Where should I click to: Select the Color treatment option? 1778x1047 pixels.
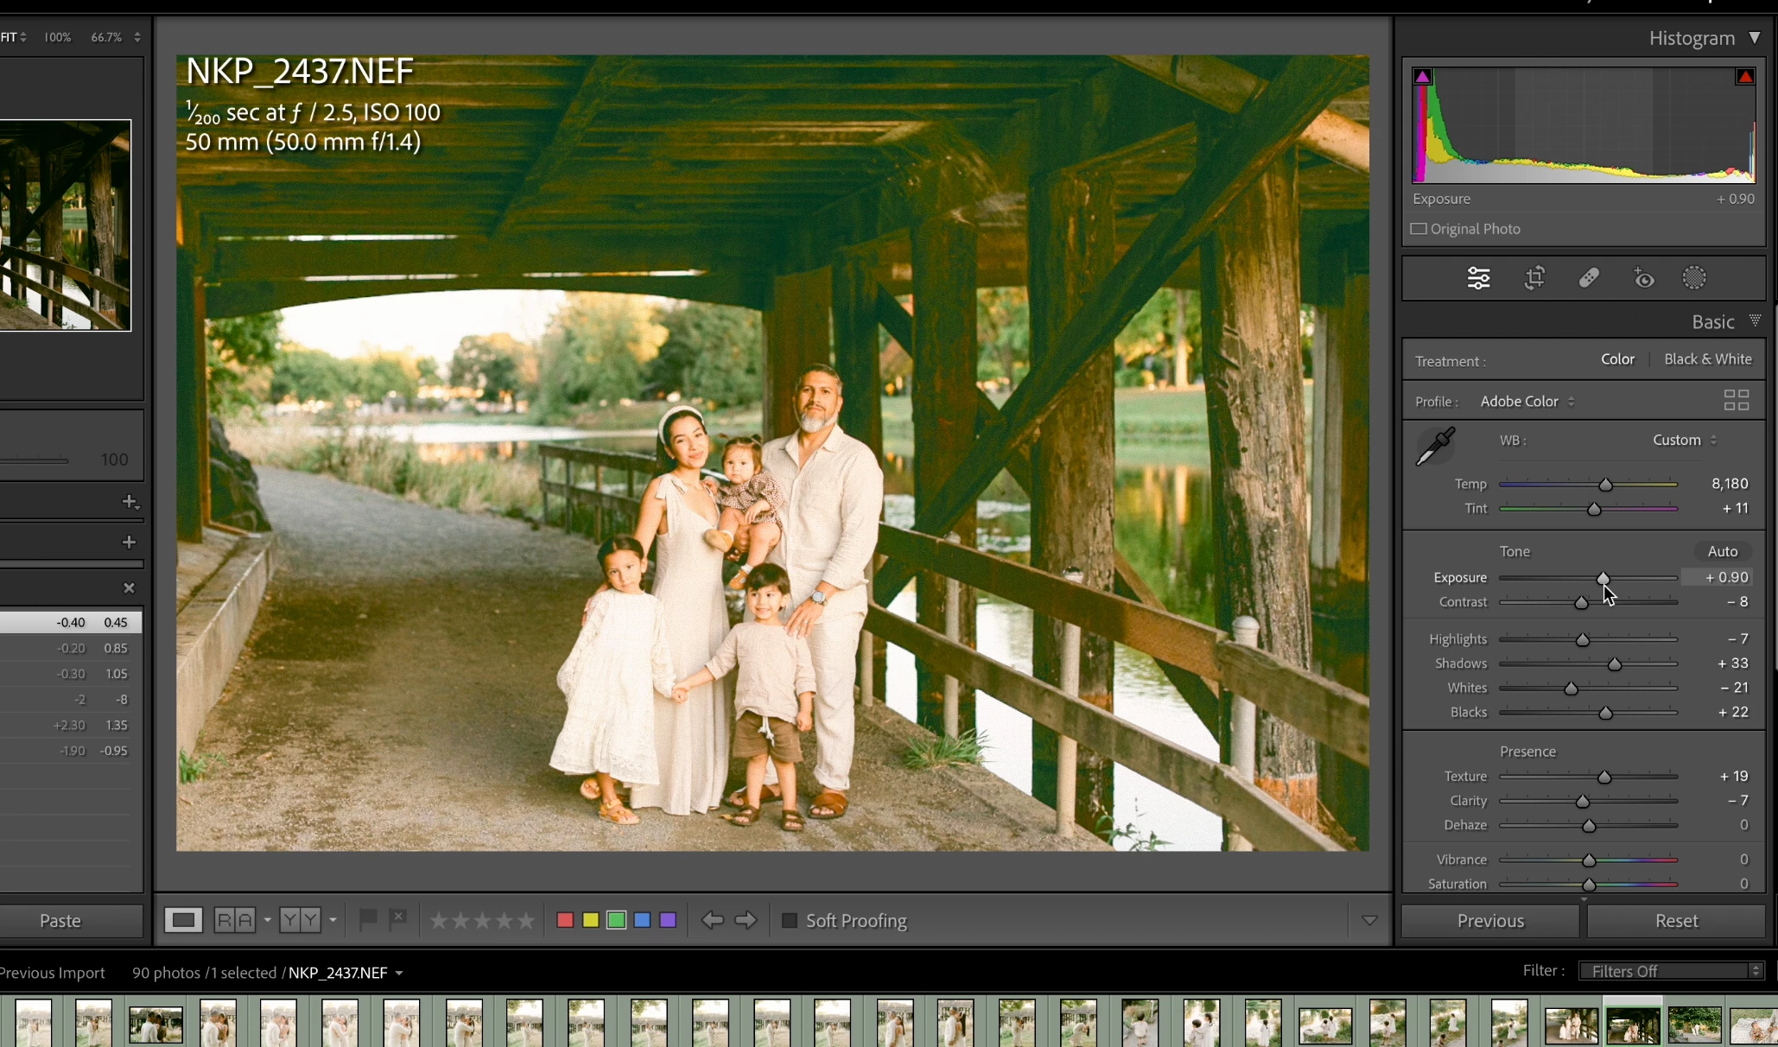[x=1616, y=359]
